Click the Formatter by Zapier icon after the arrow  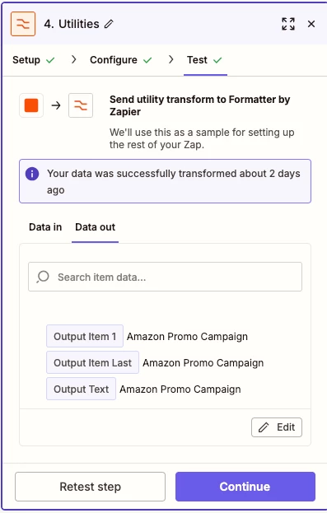point(81,105)
